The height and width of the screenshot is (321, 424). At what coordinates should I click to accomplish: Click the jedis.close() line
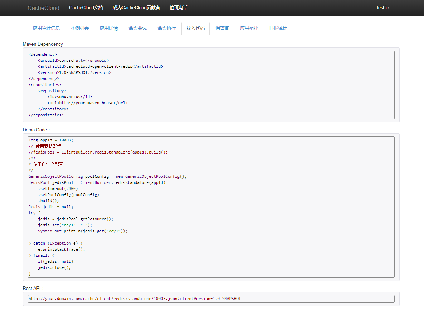(x=54, y=267)
